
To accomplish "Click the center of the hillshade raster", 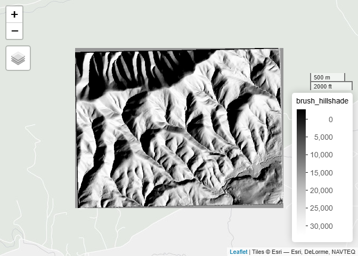I will click(178, 128).
